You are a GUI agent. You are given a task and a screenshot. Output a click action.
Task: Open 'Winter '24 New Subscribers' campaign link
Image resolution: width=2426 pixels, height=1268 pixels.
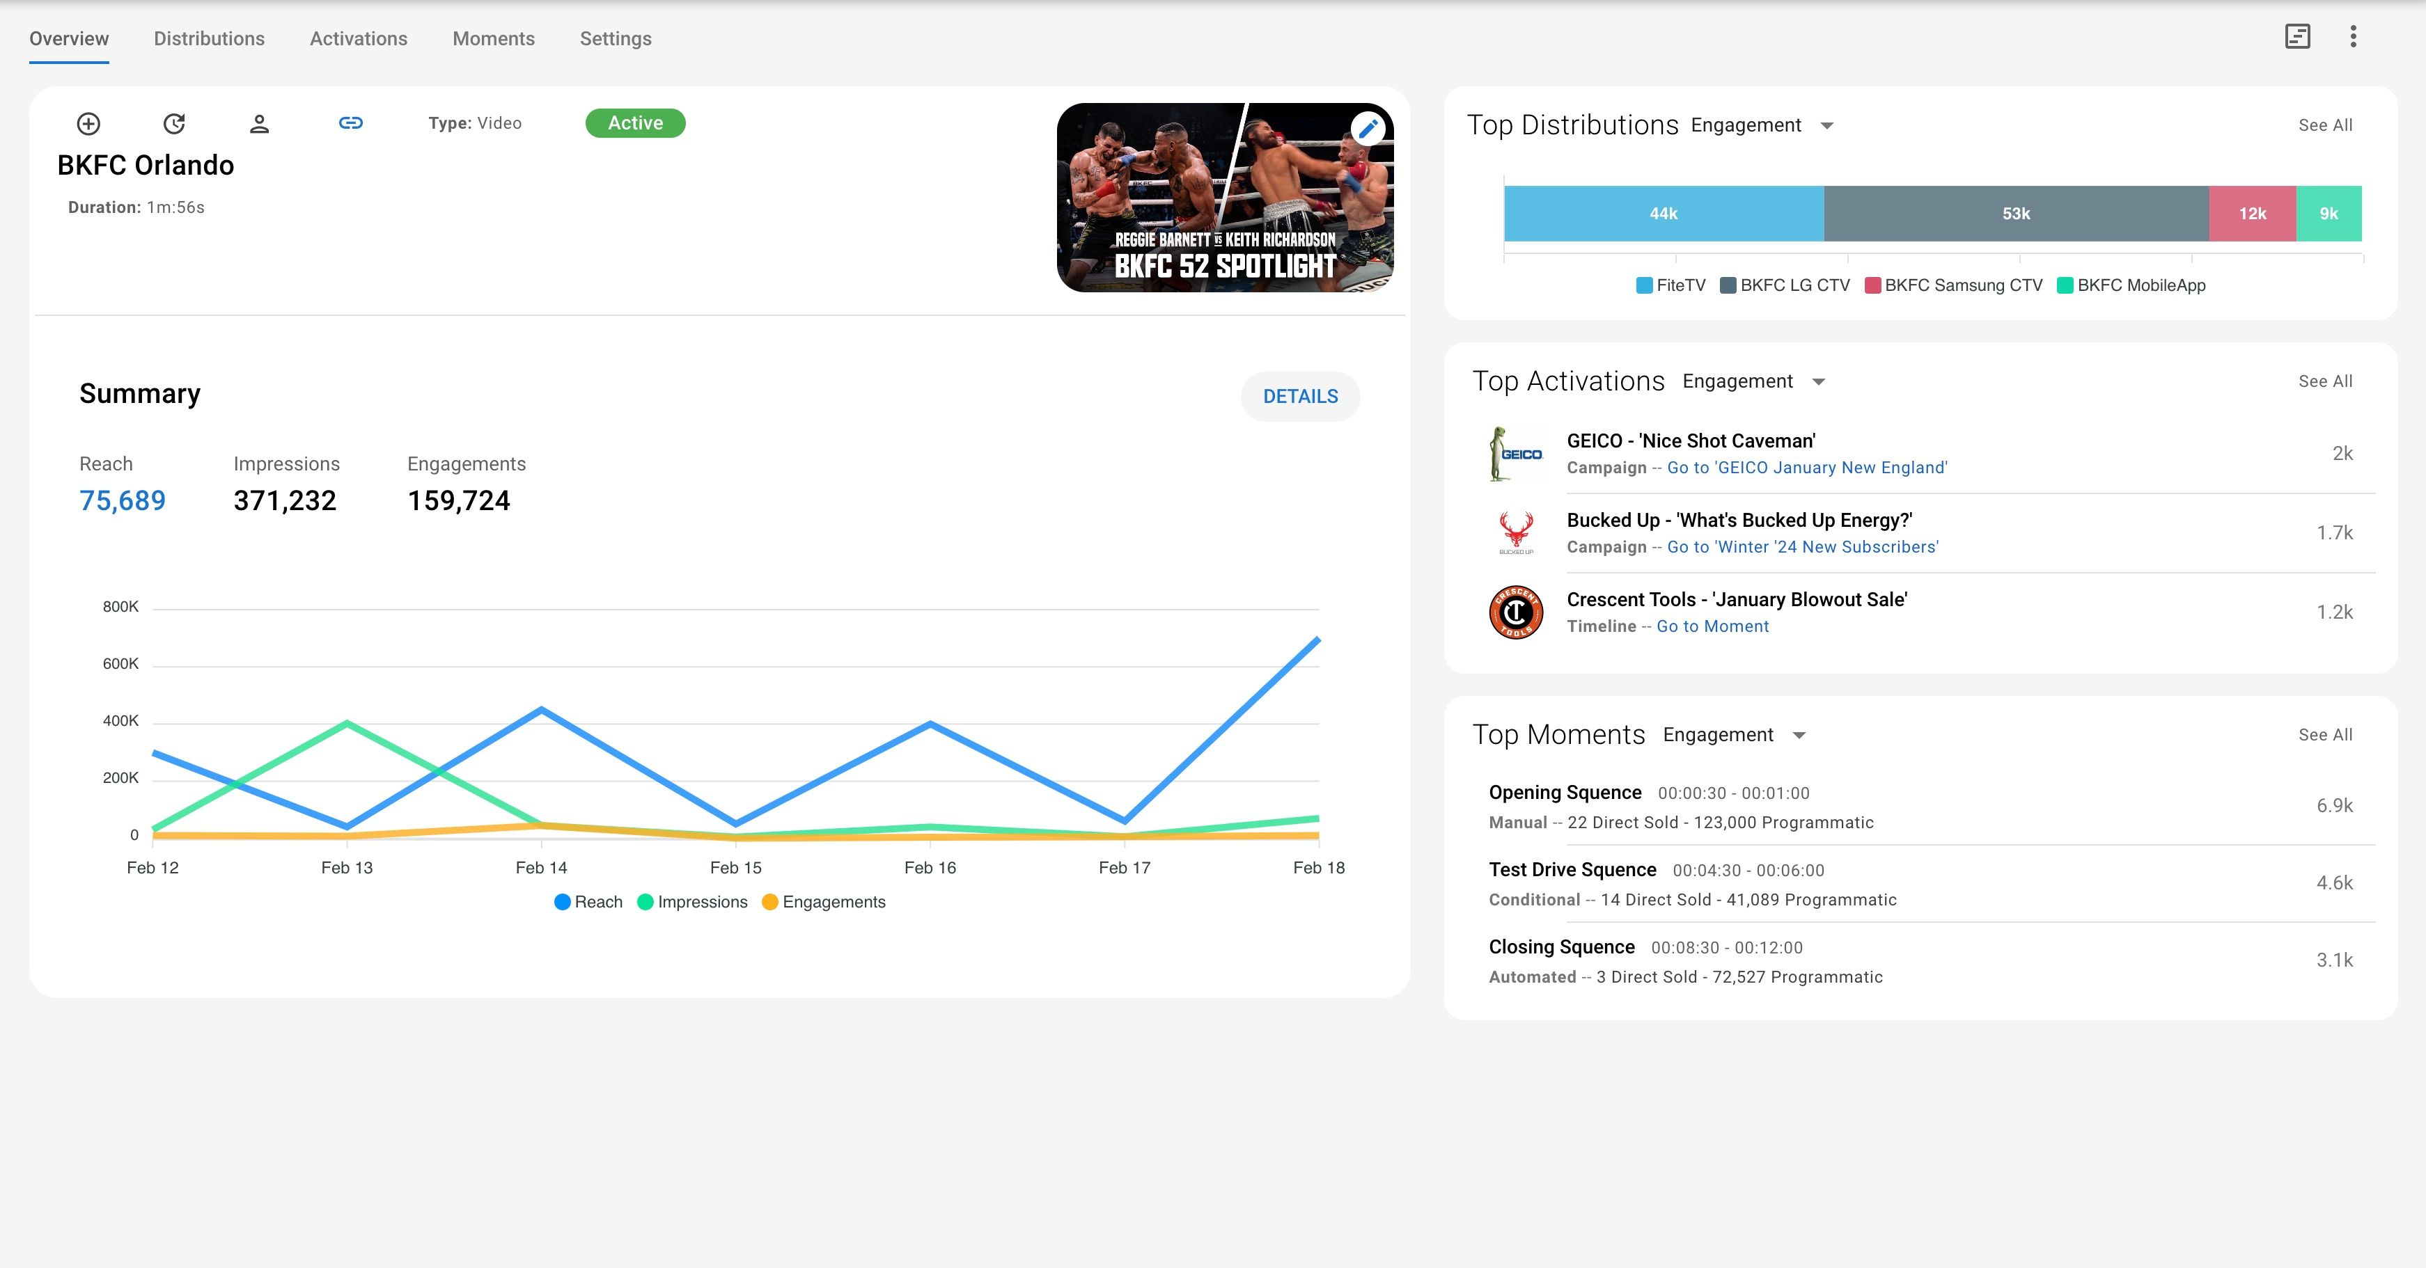coord(1803,547)
